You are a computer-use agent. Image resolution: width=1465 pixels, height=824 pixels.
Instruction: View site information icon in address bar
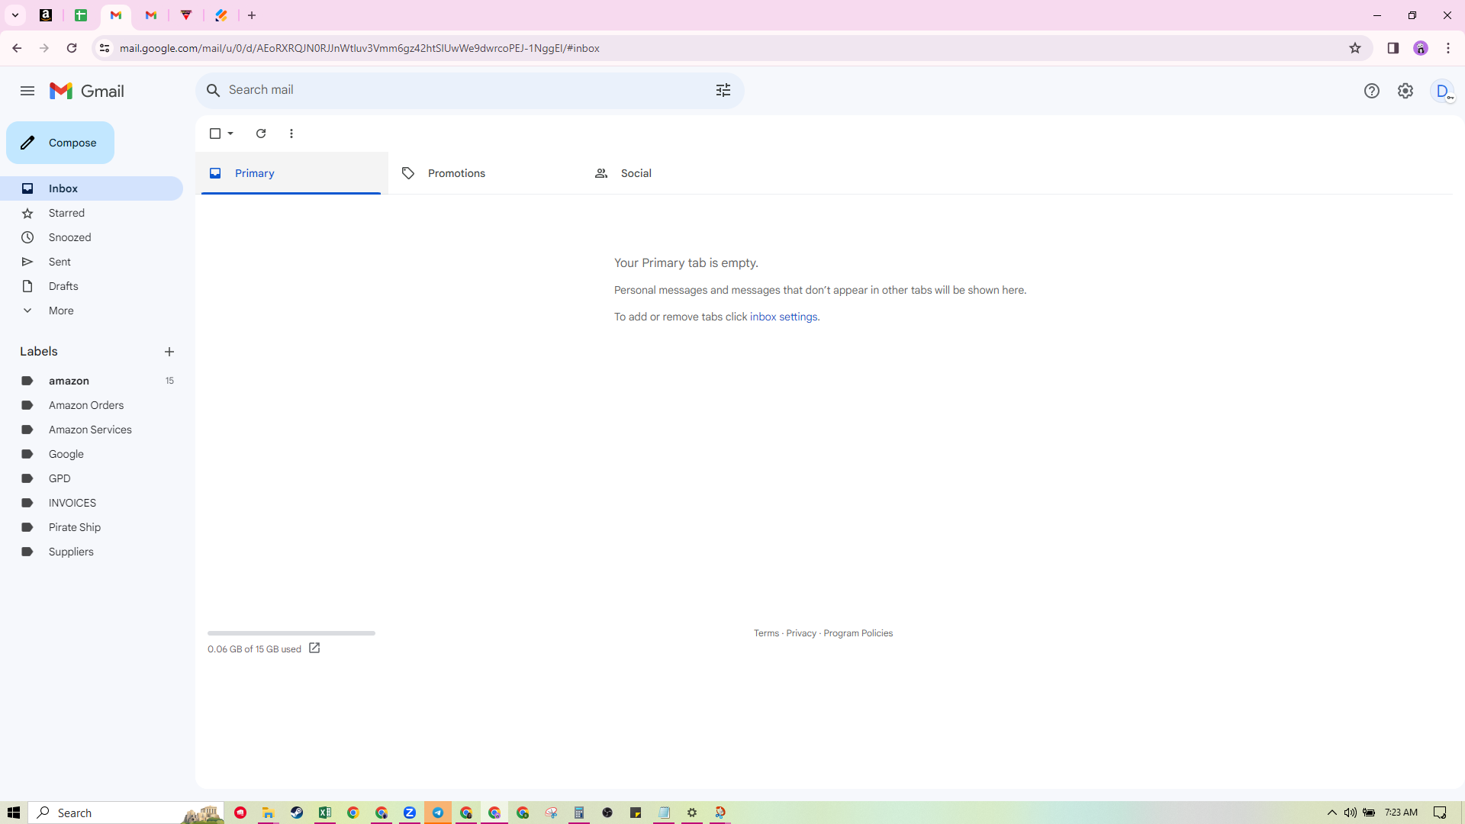click(x=105, y=48)
